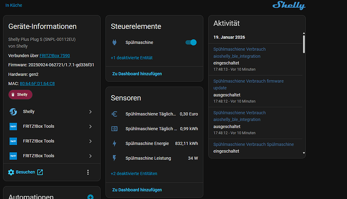
Task: Click the Besuchen link
Action: [x=26, y=172]
